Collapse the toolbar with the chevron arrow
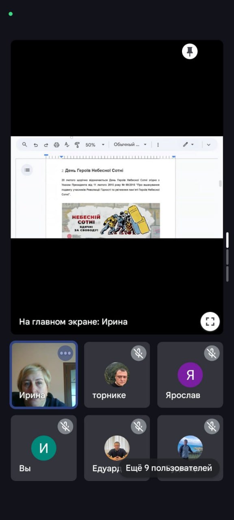Image resolution: width=234 pixels, height=520 pixels. [x=209, y=145]
